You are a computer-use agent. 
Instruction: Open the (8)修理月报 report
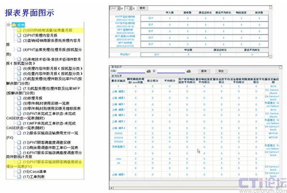32,98
